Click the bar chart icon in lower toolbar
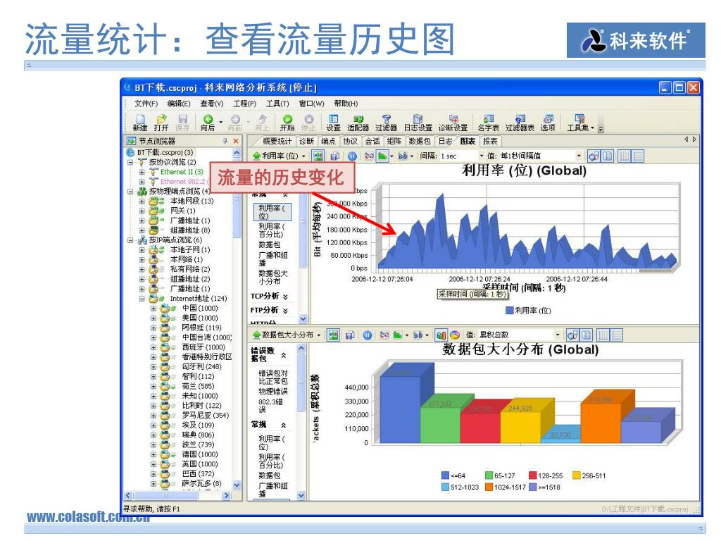Screen dimensions: 721x541 coord(441,335)
